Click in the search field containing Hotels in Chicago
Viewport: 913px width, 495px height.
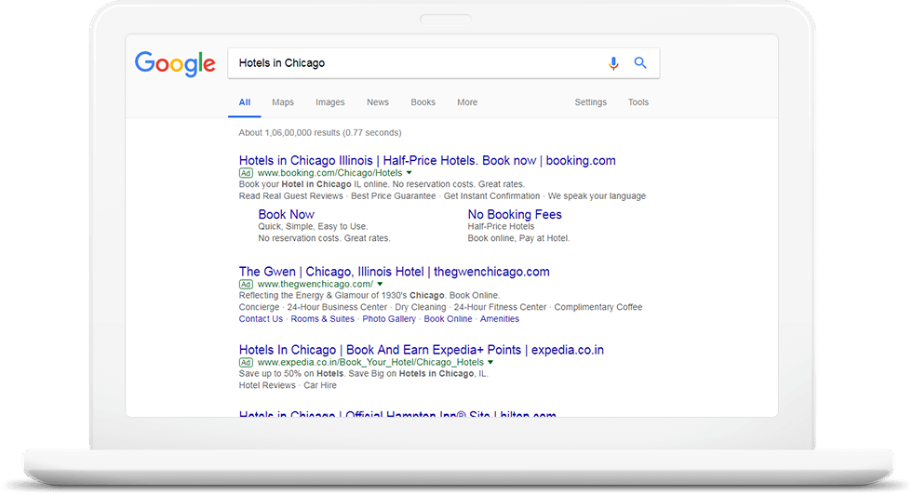coord(410,63)
